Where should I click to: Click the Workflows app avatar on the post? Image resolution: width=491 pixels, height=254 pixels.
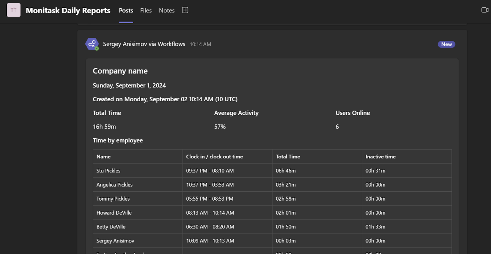[x=92, y=44]
